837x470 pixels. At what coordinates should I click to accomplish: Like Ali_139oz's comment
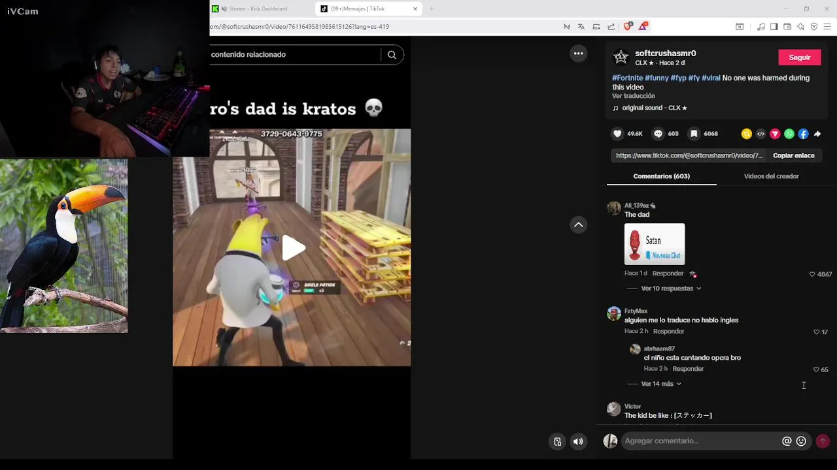(813, 274)
